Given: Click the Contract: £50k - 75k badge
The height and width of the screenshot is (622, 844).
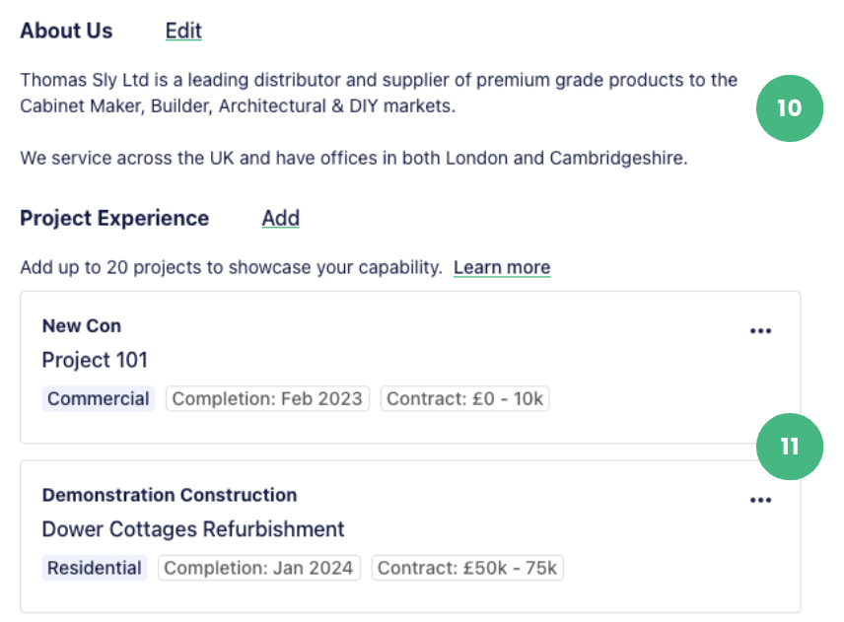Looking at the screenshot, I should coord(467,568).
